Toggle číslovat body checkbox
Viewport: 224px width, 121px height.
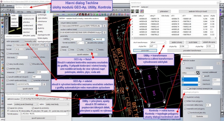pyautogui.click(x=8, y=54)
